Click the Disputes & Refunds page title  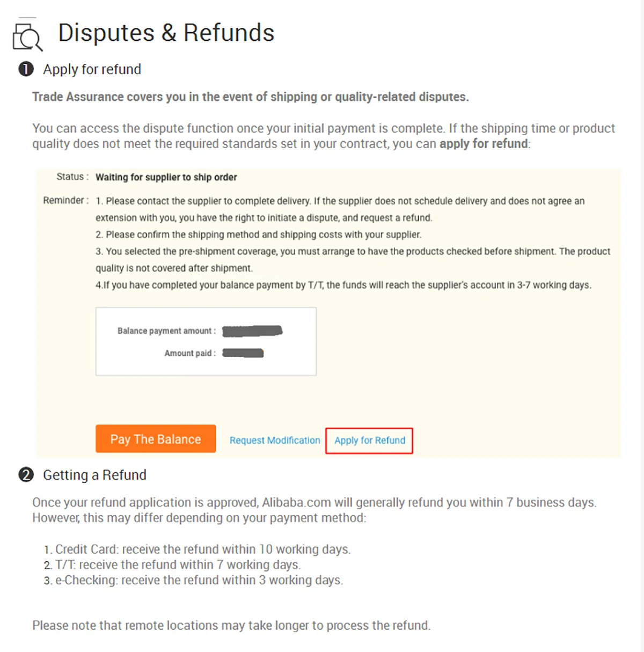[x=166, y=33]
